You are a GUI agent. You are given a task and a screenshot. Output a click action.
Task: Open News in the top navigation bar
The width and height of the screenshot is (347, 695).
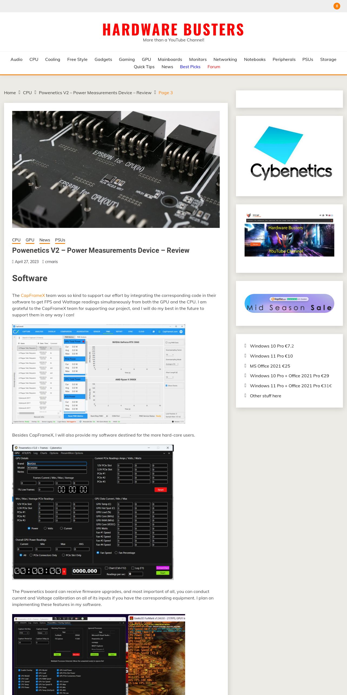167,67
